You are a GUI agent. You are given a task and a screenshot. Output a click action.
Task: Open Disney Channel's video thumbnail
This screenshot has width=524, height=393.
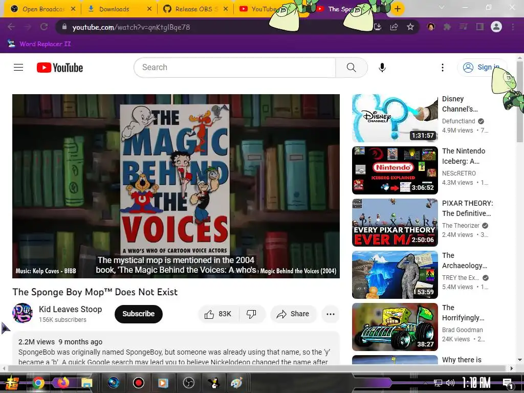coord(395,118)
